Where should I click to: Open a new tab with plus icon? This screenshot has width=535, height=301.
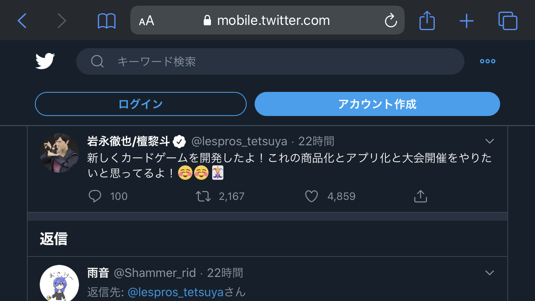(466, 20)
